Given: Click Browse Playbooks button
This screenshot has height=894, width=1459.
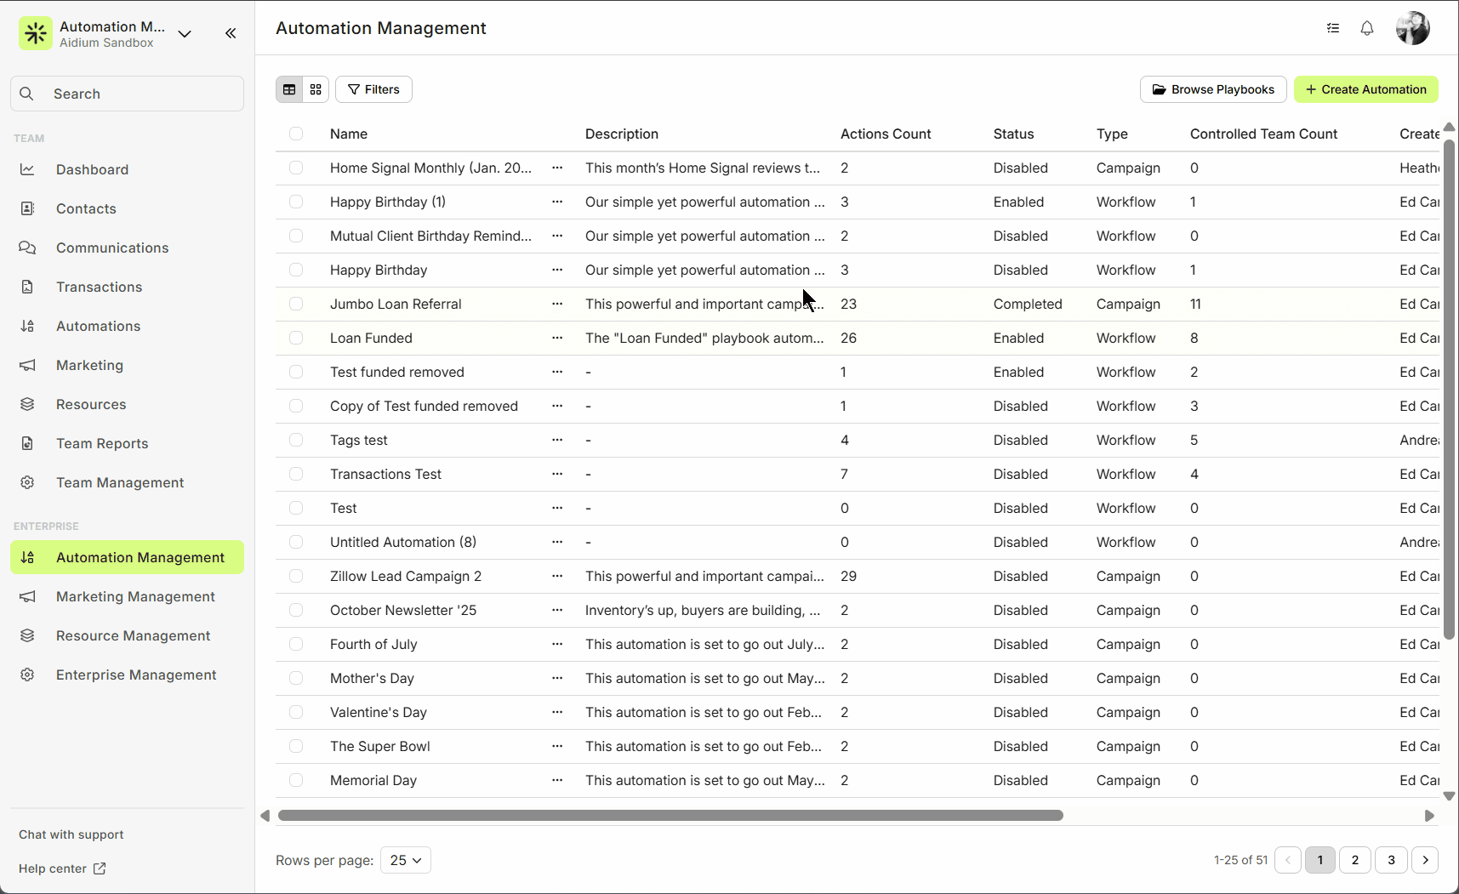Looking at the screenshot, I should click(x=1212, y=89).
